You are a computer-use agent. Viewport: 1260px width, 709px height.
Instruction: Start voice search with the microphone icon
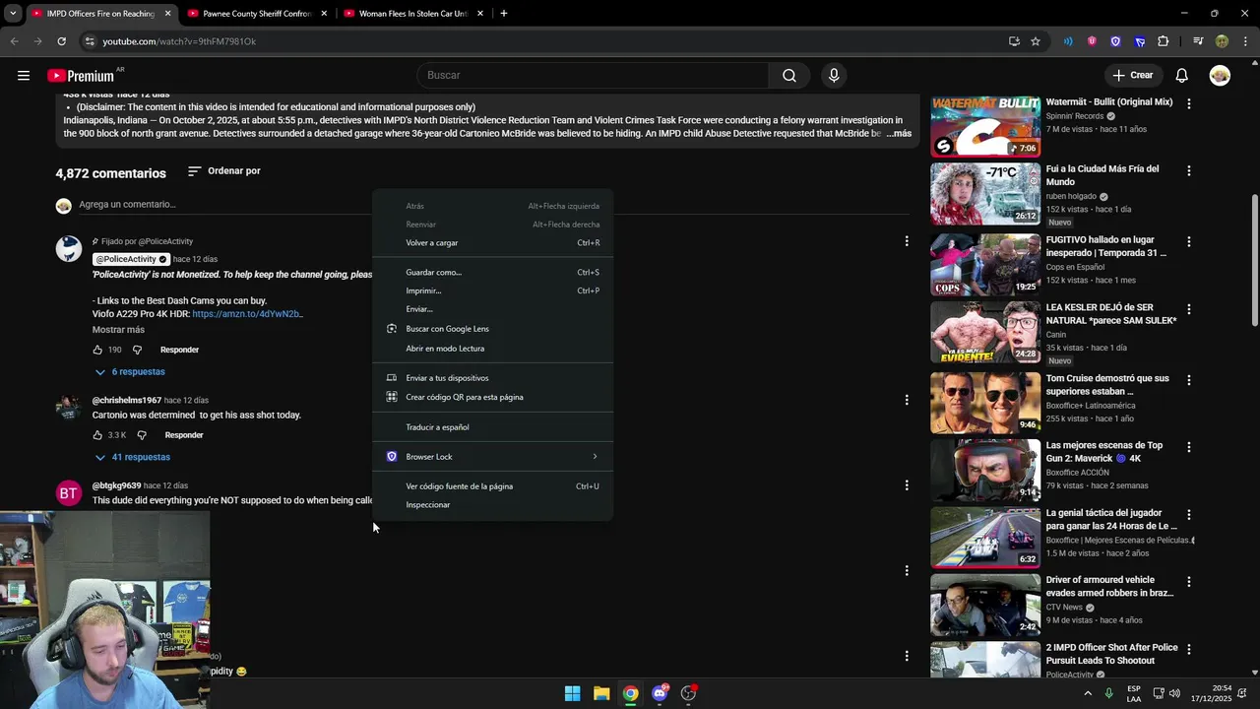[834, 76]
